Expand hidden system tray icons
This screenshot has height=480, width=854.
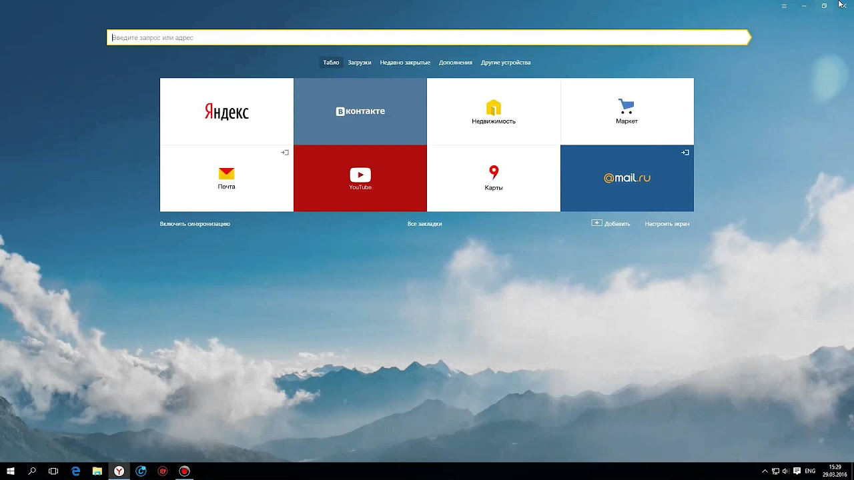[x=765, y=471]
